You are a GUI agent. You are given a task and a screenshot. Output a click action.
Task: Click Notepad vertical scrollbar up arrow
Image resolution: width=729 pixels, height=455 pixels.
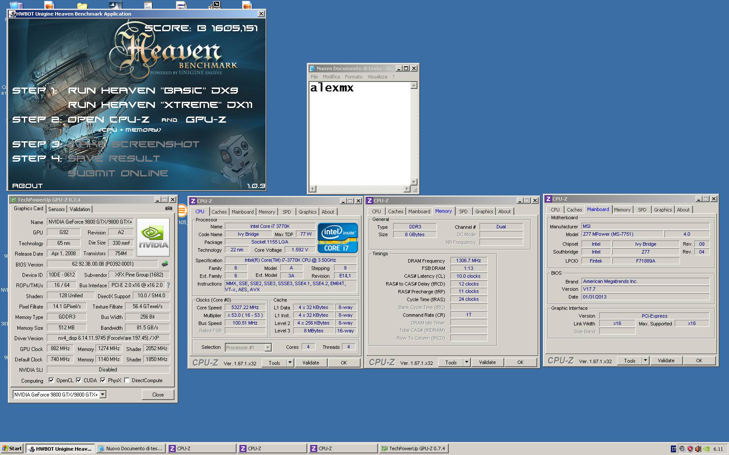[x=414, y=85]
